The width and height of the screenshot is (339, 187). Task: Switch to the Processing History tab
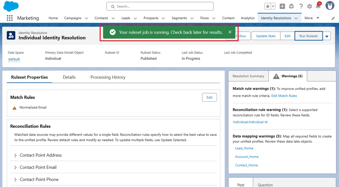(108, 77)
